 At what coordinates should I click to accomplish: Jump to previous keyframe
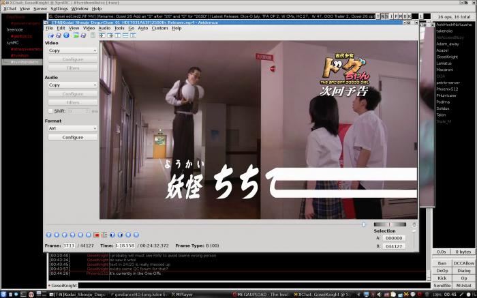point(80,235)
